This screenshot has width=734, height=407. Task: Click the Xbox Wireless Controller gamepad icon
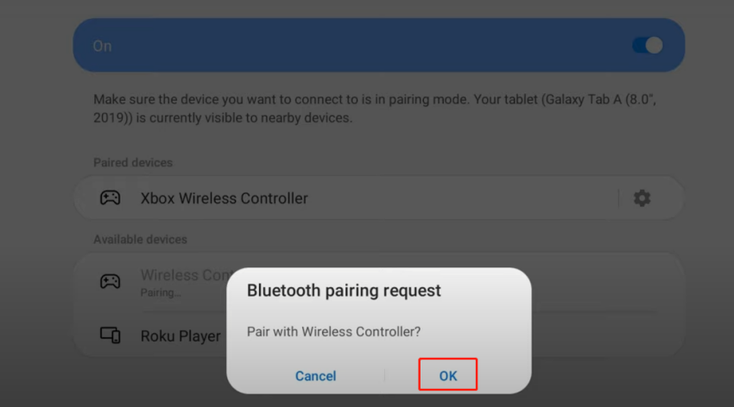(x=110, y=198)
